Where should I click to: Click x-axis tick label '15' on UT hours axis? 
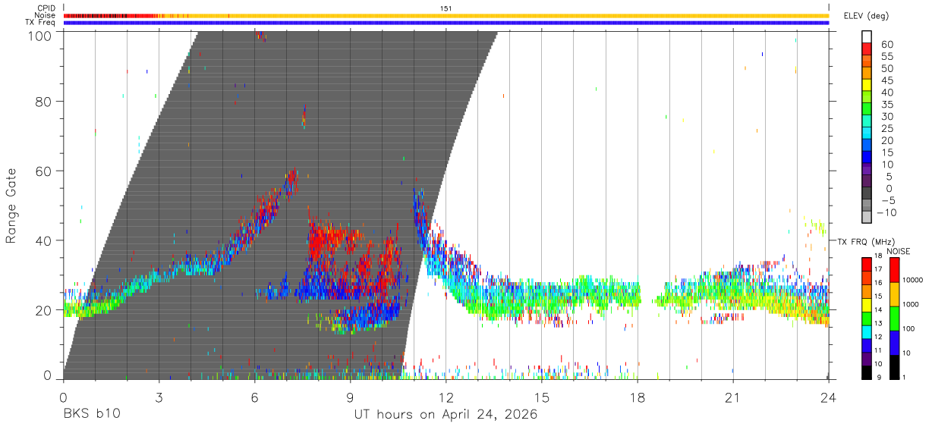tap(541, 397)
